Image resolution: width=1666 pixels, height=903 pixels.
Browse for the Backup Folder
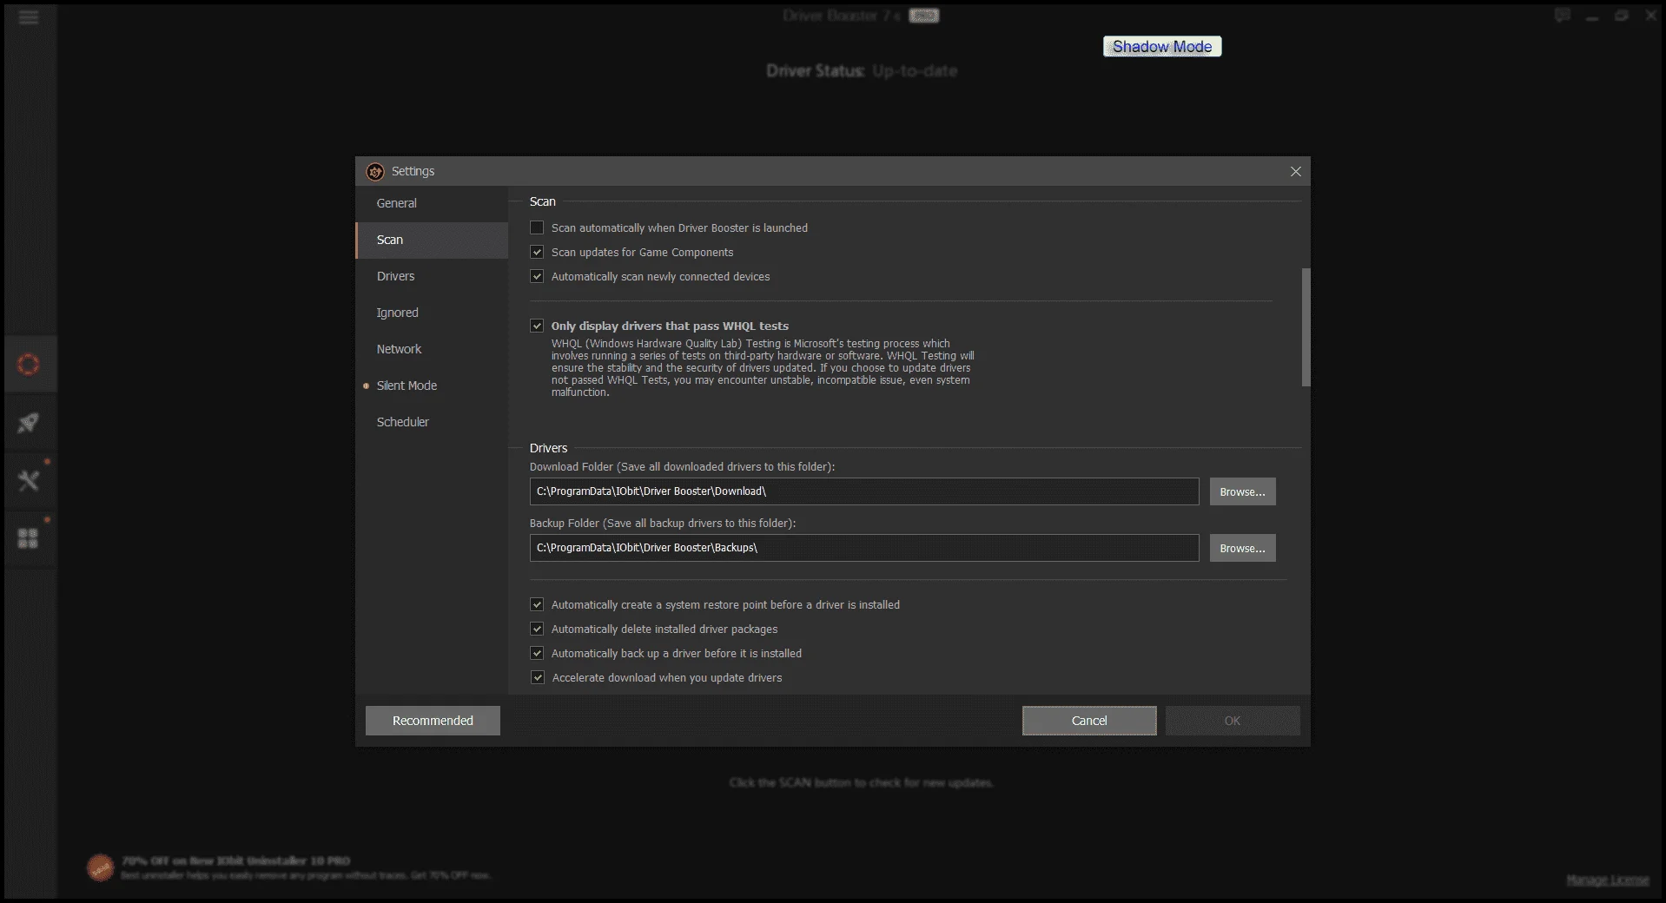[1242, 548]
